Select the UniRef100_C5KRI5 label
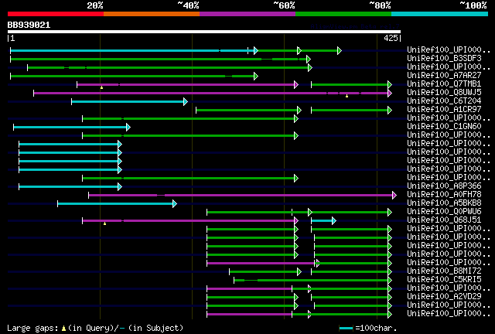495x334 pixels. (444, 279)
